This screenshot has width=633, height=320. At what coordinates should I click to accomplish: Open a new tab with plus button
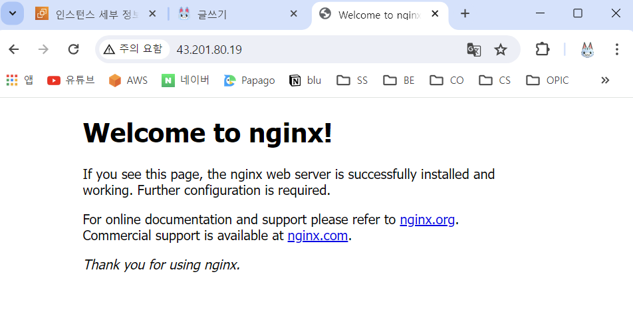coord(465,14)
